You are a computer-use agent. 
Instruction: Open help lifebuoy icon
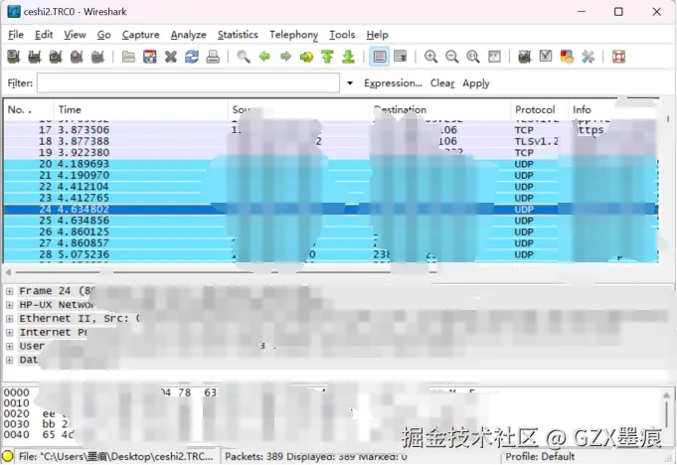pos(618,57)
